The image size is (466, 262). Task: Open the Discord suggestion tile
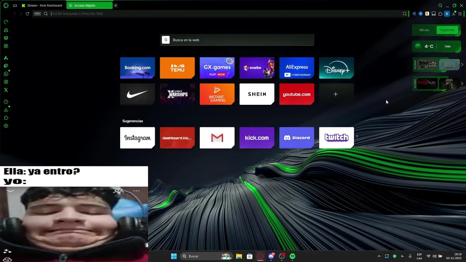click(297, 138)
